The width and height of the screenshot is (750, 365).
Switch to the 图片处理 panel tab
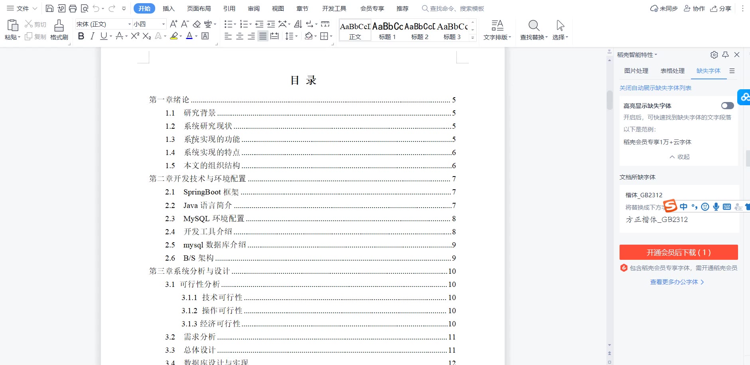coord(636,71)
